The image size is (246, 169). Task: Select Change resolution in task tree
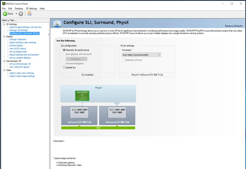pos(18,39)
